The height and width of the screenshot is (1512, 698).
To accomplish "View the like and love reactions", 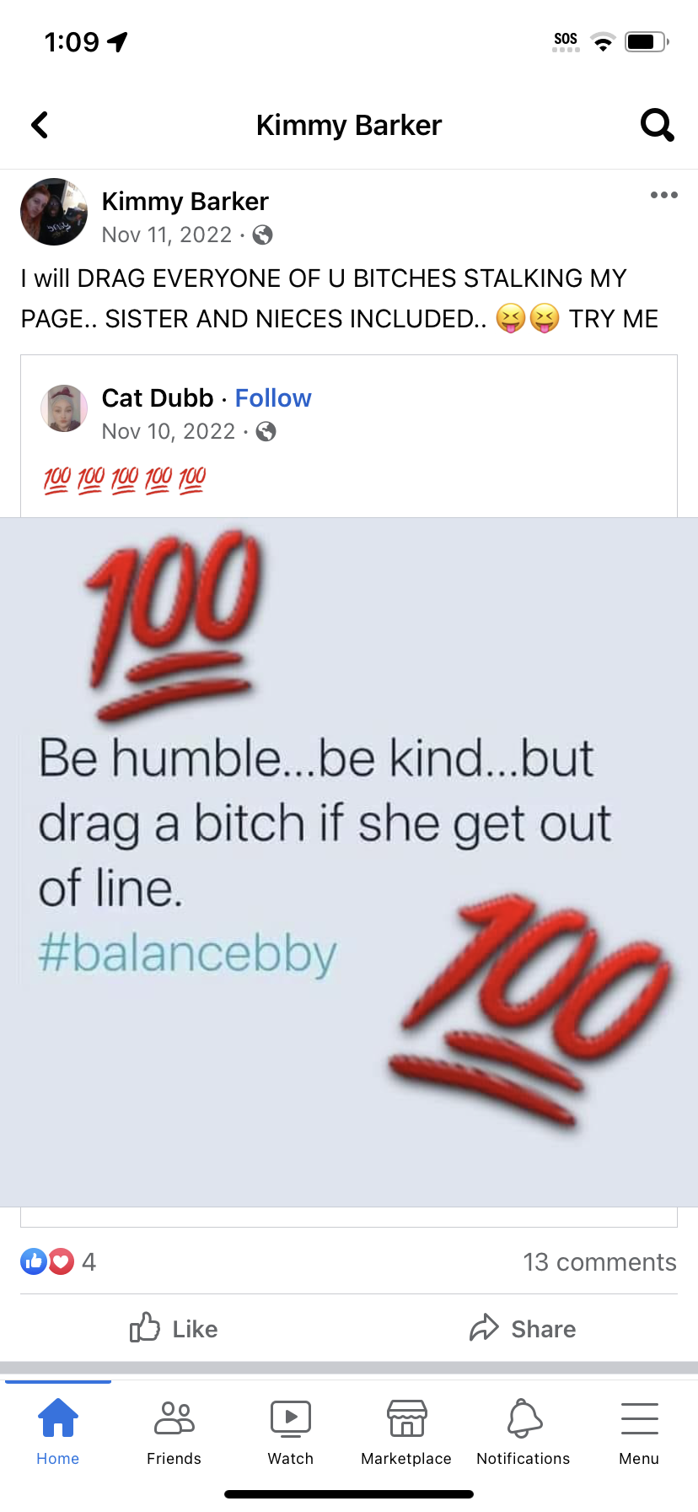I will (x=57, y=1261).
